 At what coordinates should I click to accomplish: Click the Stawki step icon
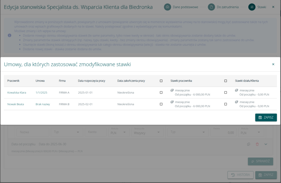(x=252, y=7)
